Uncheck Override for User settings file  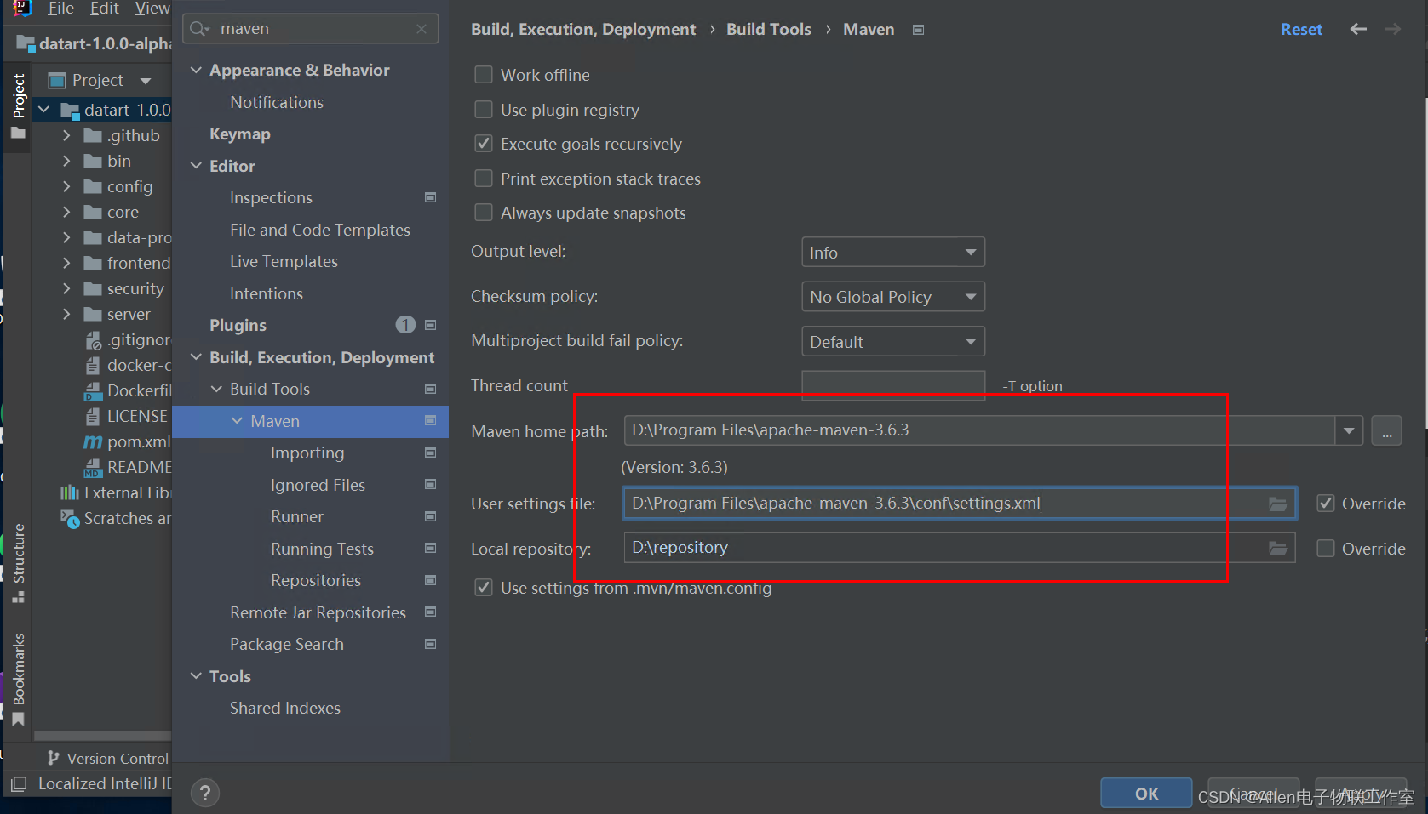coord(1326,504)
